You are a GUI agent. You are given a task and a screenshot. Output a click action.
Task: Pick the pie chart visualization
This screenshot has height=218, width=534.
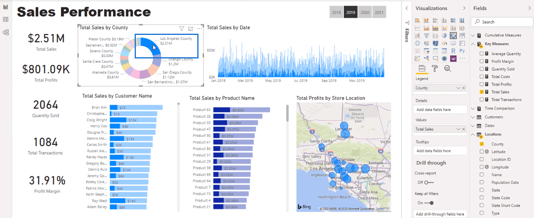click(444, 35)
